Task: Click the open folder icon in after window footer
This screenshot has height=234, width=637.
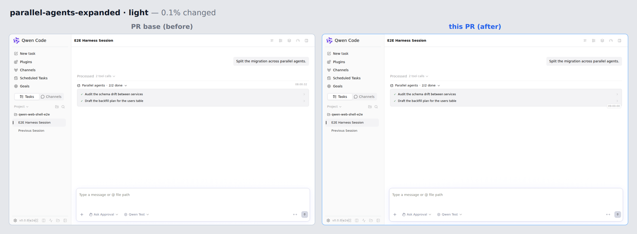Action: 371,220
